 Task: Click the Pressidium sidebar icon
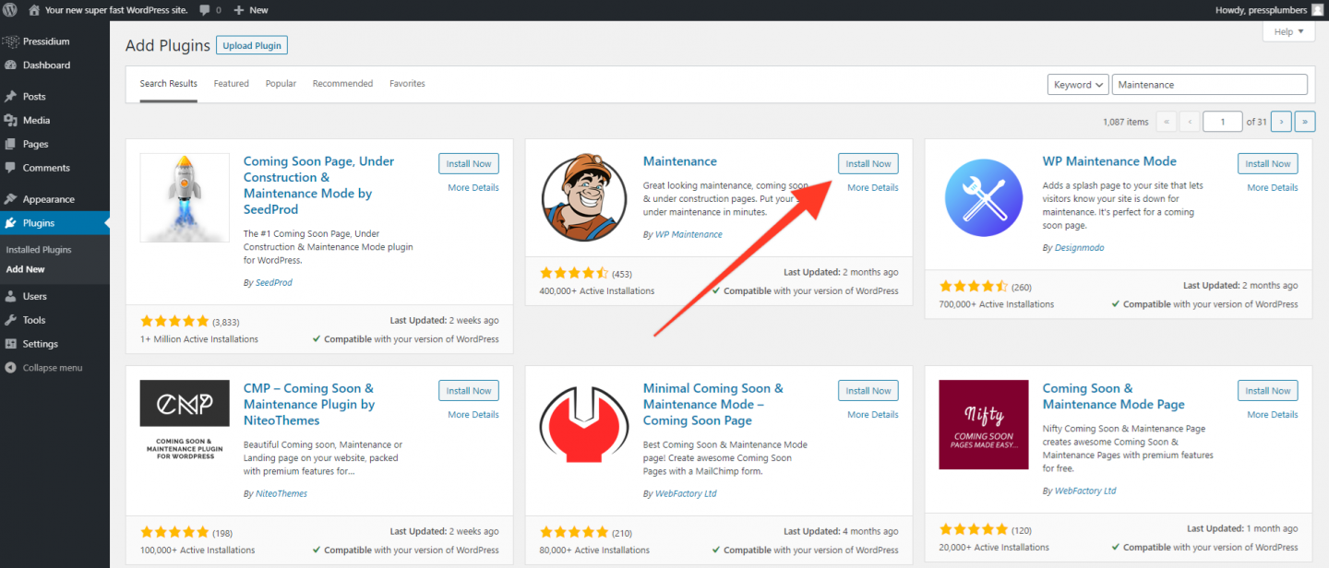coord(11,41)
